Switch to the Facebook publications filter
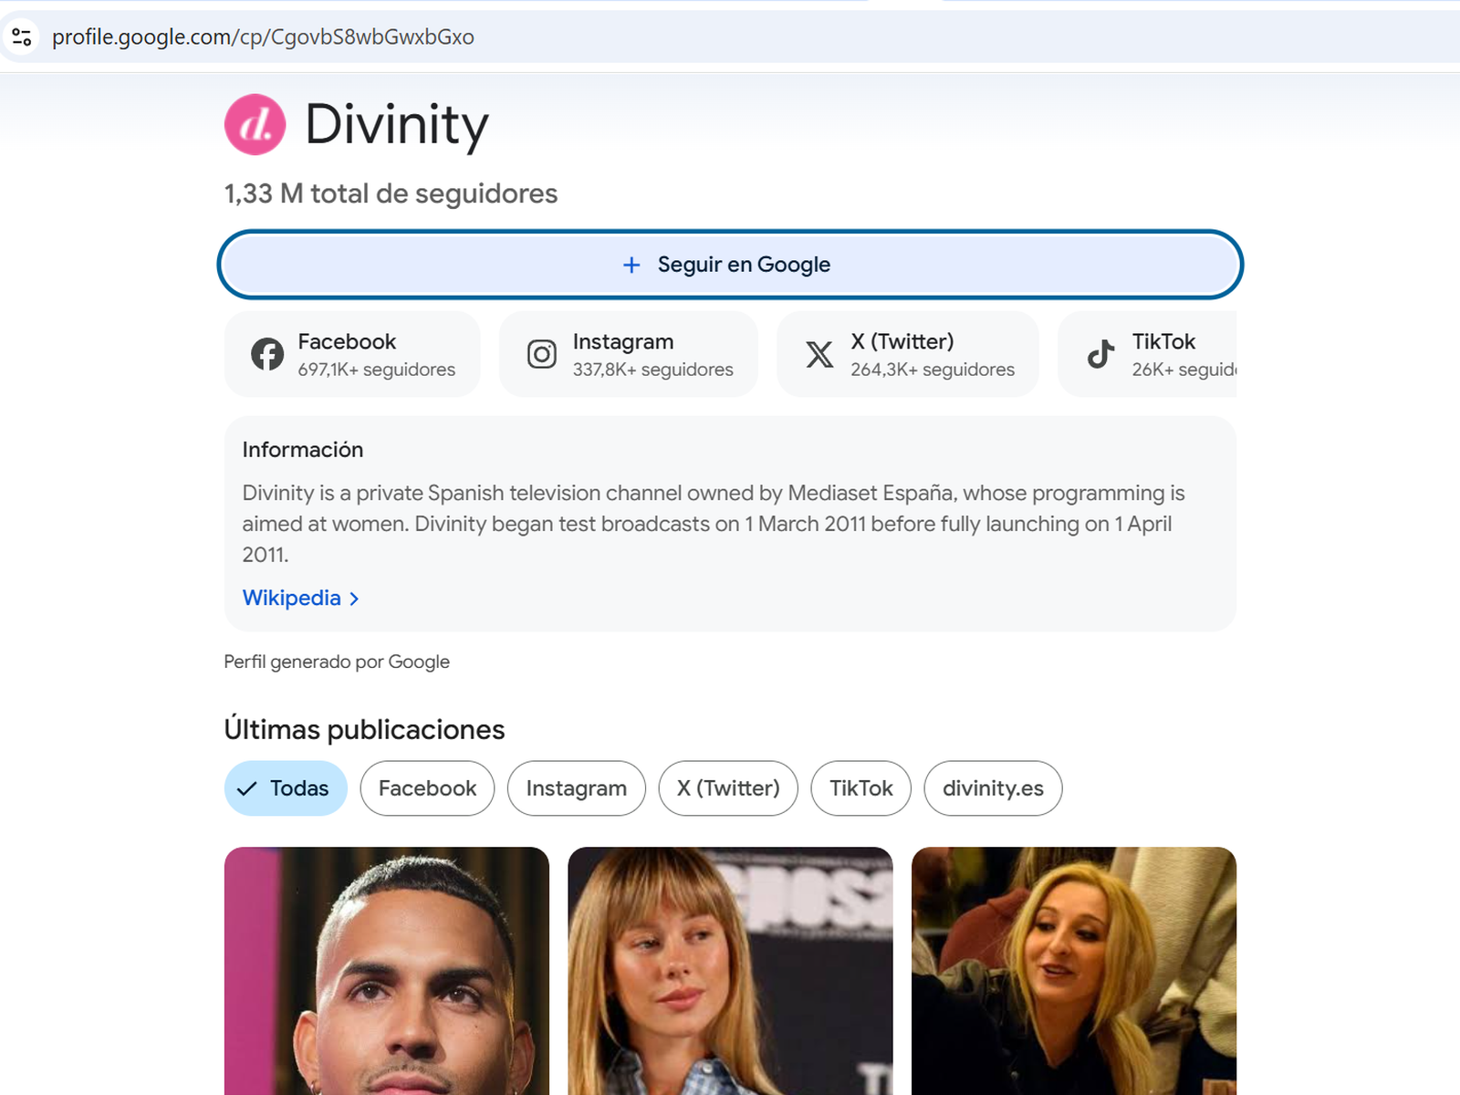1460x1095 pixels. (426, 787)
